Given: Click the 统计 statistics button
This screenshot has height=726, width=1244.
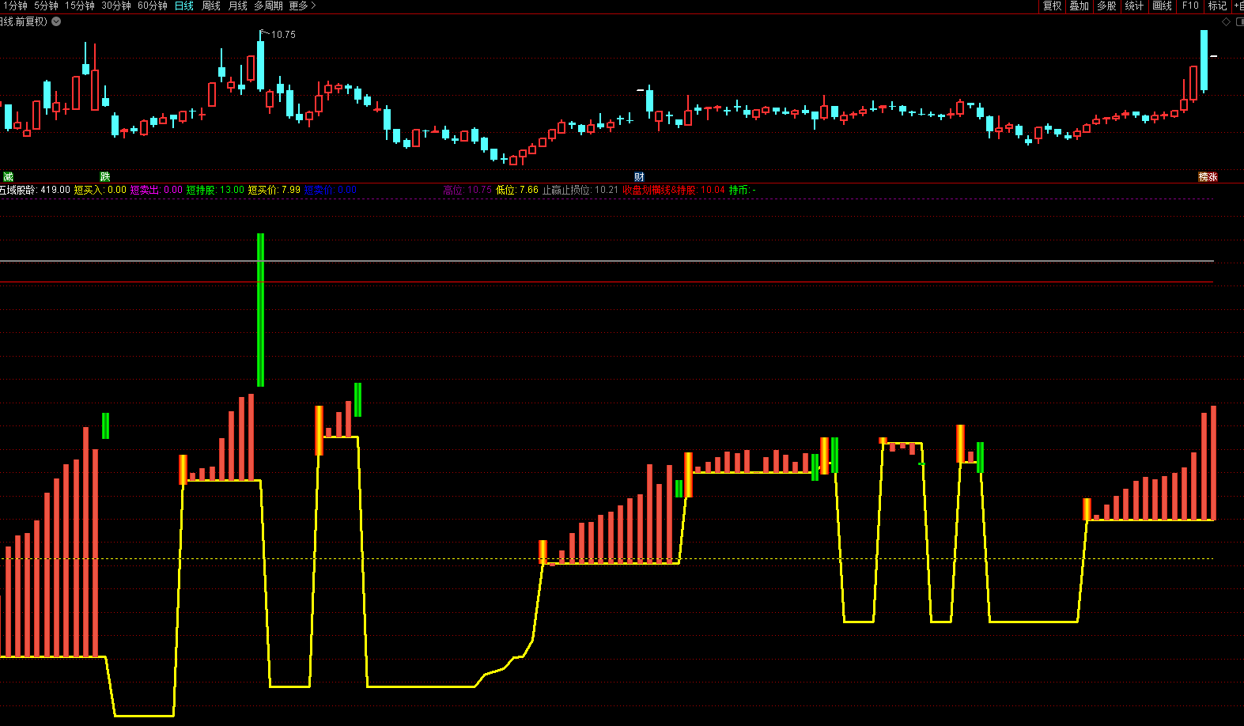Looking at the screenshot, I should 1134,6.
